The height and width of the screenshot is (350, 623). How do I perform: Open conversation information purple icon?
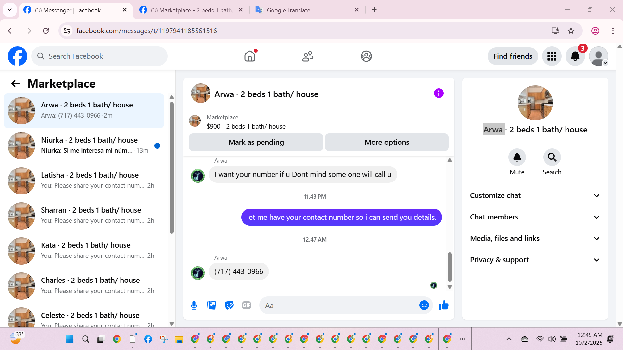[x=439, y=94]
